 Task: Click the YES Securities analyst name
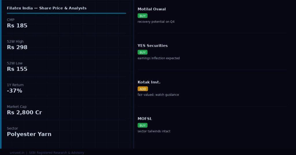153,45
